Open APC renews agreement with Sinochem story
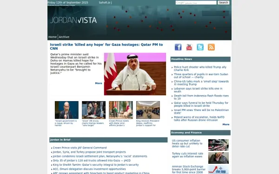279x174 pixels. tap(101, 173)
